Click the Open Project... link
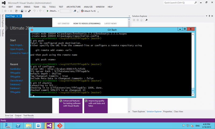 (17, 49)
